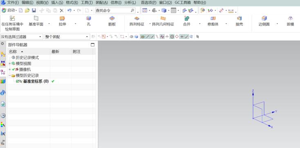
Task: Open the 视图(V) menu
Action: click(42, 3)
